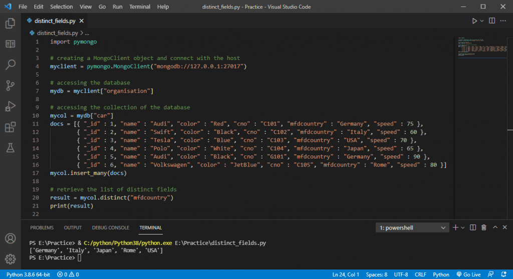Open the bookmarks book icon in activity bar
This screenshot has width=513, height=279.
coord(10,44)
